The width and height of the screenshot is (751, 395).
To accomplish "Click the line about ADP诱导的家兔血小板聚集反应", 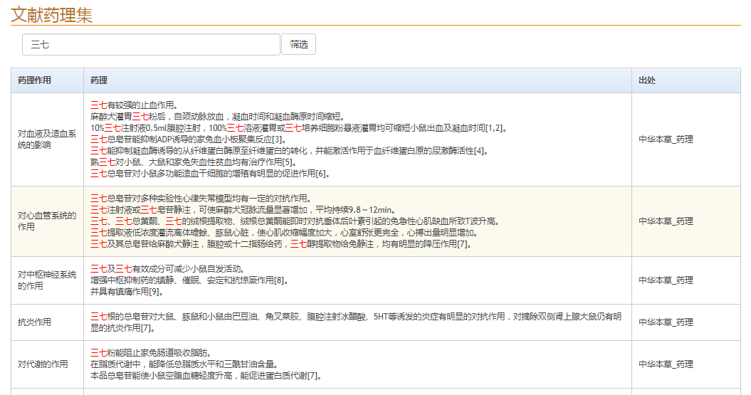I will pos(188,139).
